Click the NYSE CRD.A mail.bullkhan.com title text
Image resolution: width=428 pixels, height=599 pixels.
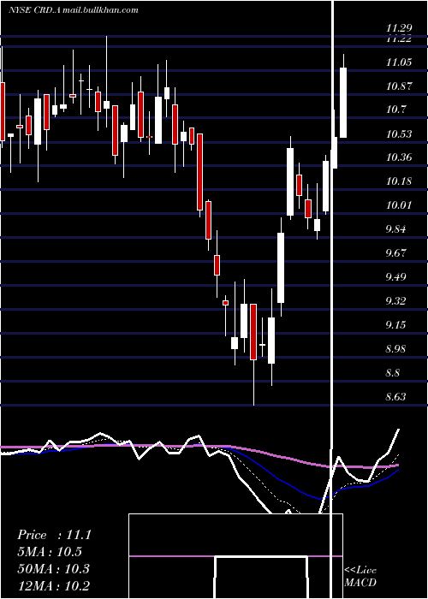click(74, 10)
